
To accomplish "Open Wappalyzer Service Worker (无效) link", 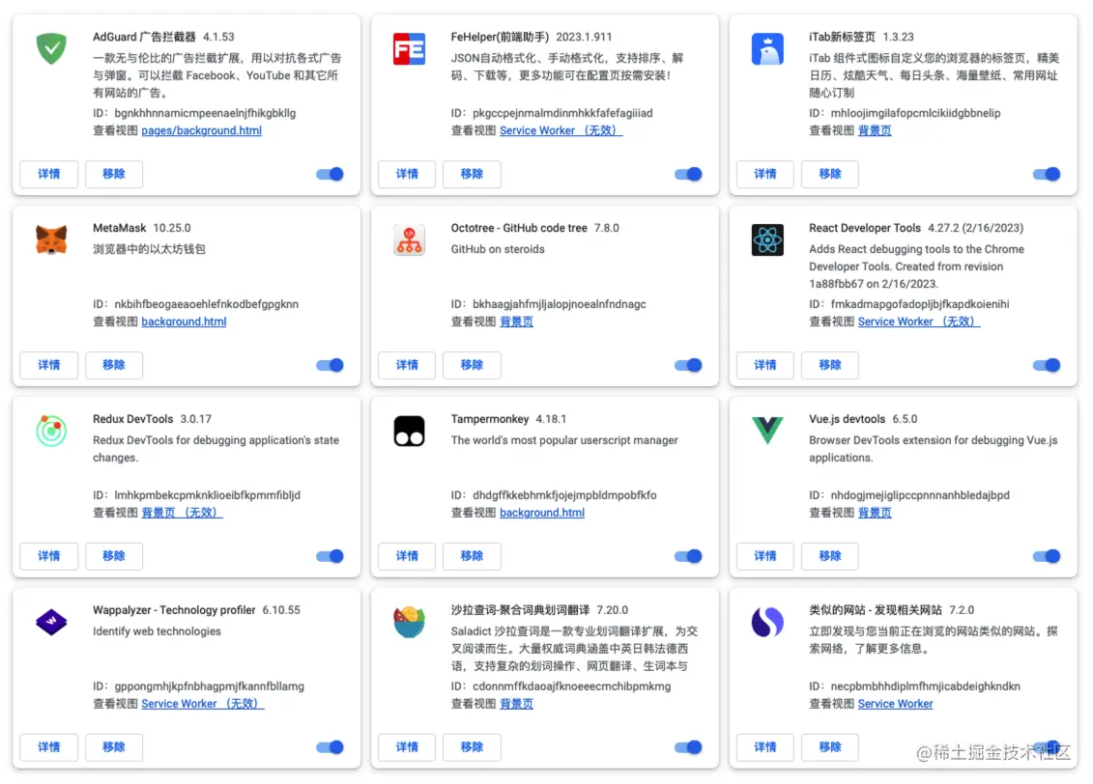I will [203, 704].
